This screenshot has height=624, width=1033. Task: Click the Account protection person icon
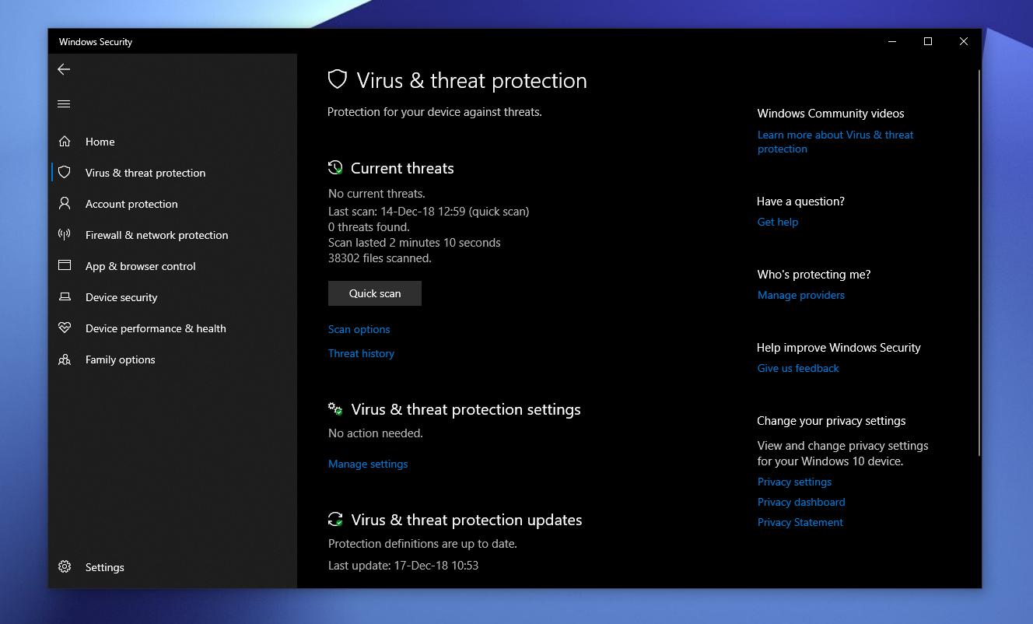[x=65, y=204]
